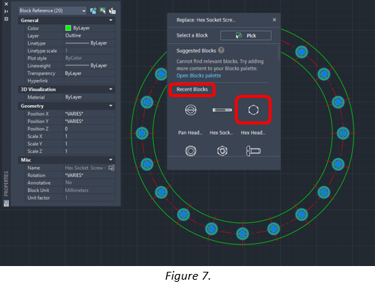Viewport: 375px width, 284px height.
Task: Collapse the General section
Action: [x=111, y=20]
